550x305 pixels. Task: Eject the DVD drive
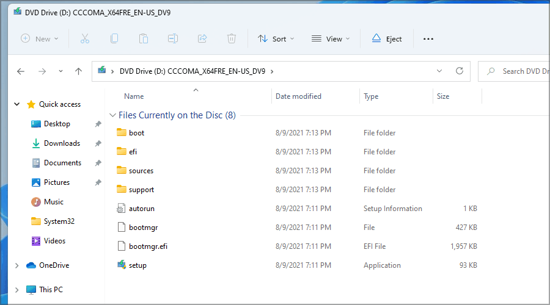[x=387, y=39]
